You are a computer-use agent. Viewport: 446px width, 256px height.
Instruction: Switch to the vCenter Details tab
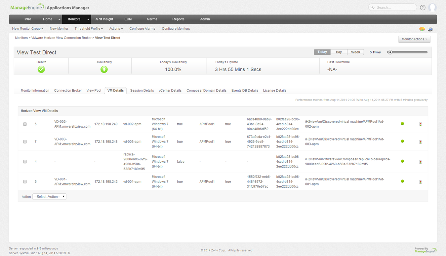point(170,90)
